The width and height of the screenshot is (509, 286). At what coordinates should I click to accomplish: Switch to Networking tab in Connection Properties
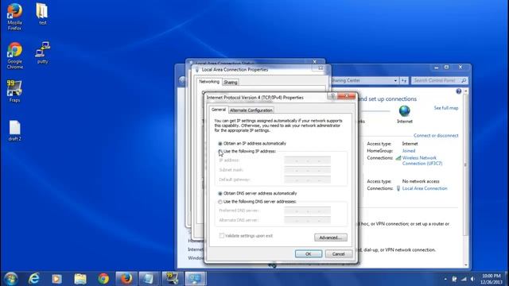point(209,81)
